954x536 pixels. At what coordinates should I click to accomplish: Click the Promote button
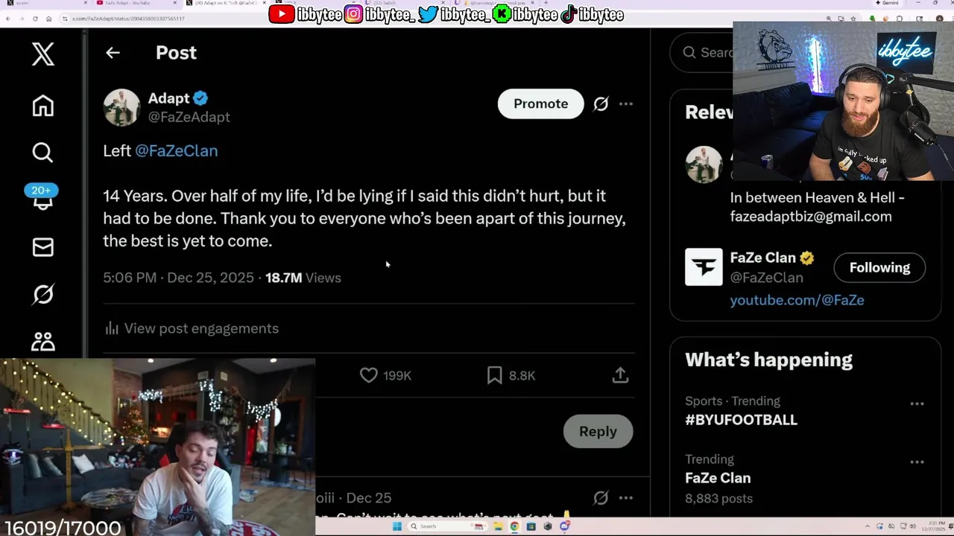point(540,103)
